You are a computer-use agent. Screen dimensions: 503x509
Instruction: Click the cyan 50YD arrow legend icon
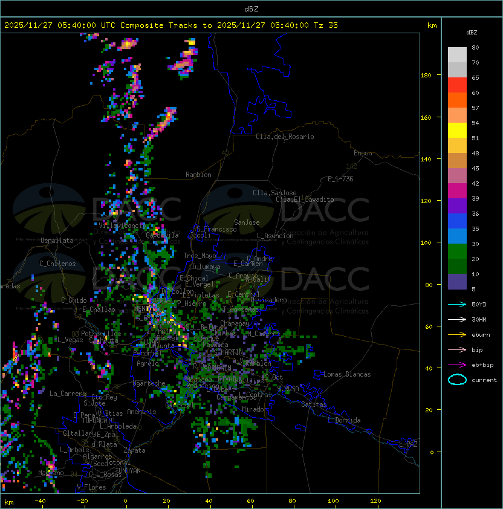[457, 304]
